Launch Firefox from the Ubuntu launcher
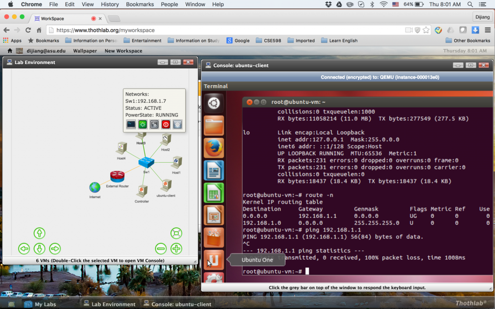 point(214,148)
